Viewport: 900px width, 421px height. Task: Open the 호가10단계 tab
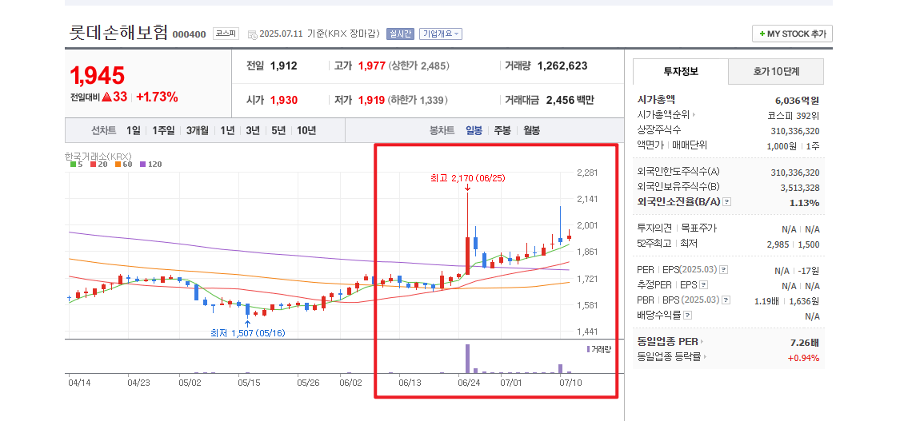click(x=776, y=72)
